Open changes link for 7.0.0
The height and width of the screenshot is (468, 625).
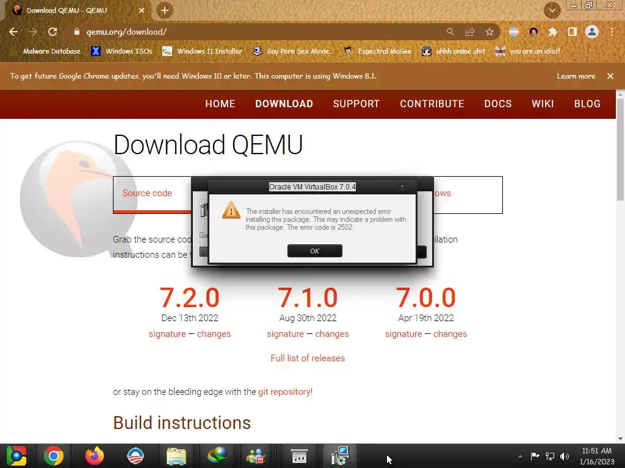pyautogui.click(x=450, y=334)
